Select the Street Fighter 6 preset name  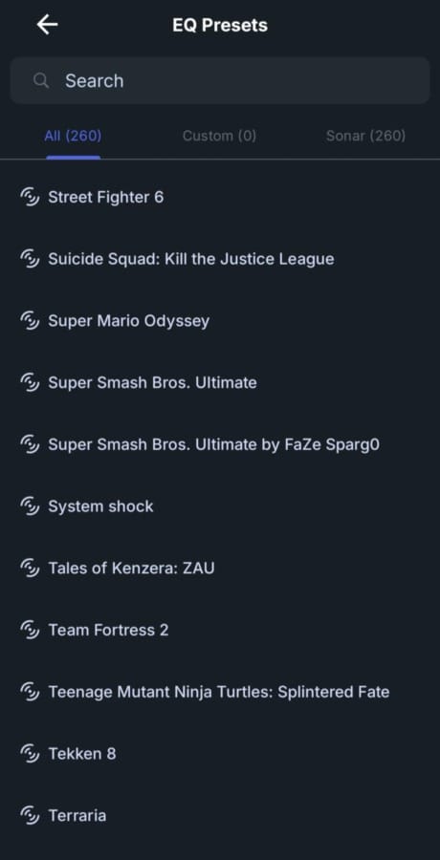click(x=105, y=197)
